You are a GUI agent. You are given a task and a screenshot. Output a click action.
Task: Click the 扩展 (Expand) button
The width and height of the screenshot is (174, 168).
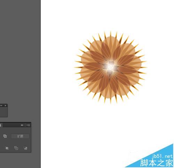(x=20, y=136)
